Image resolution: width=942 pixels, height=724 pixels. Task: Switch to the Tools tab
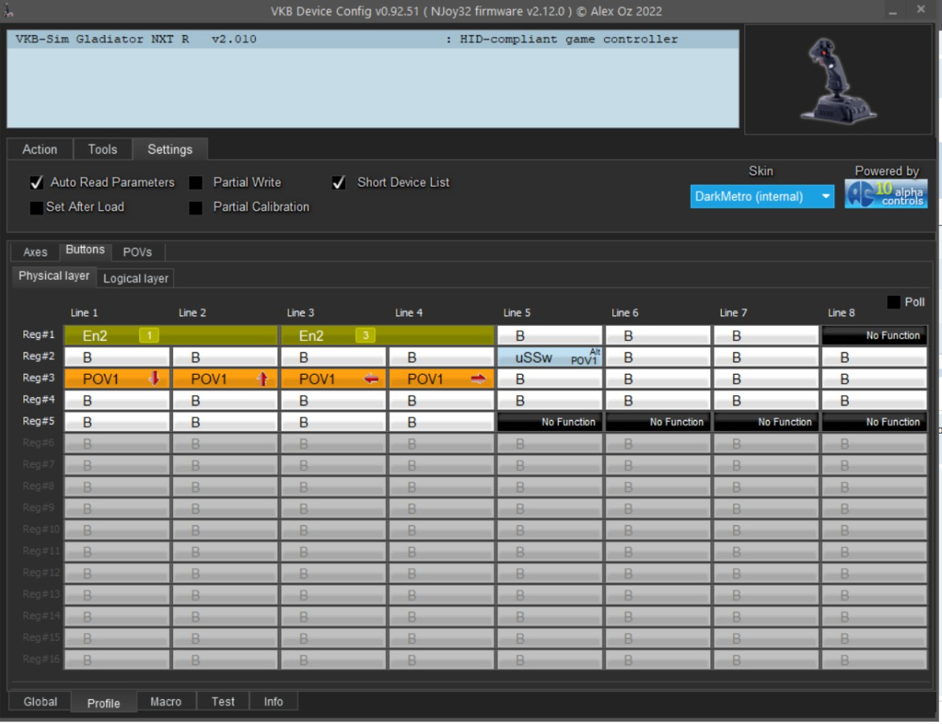point(103,149)
